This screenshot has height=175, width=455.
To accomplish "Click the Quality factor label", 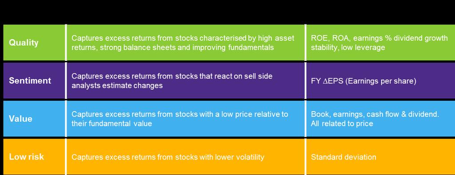I will [x=24, y=43].
